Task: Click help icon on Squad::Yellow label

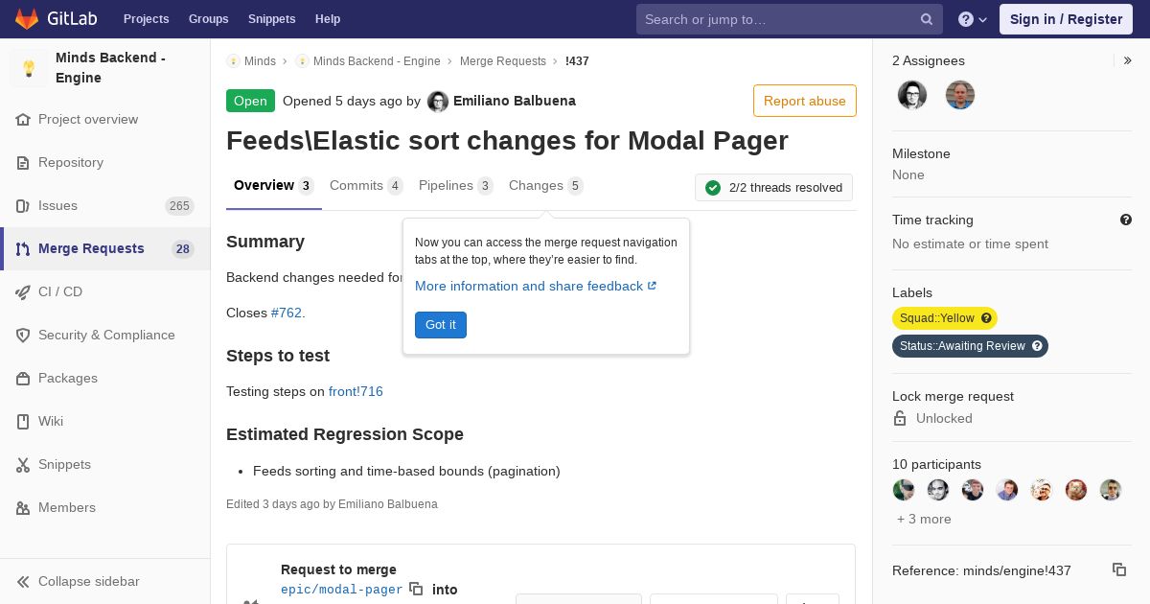Action: 986,318
